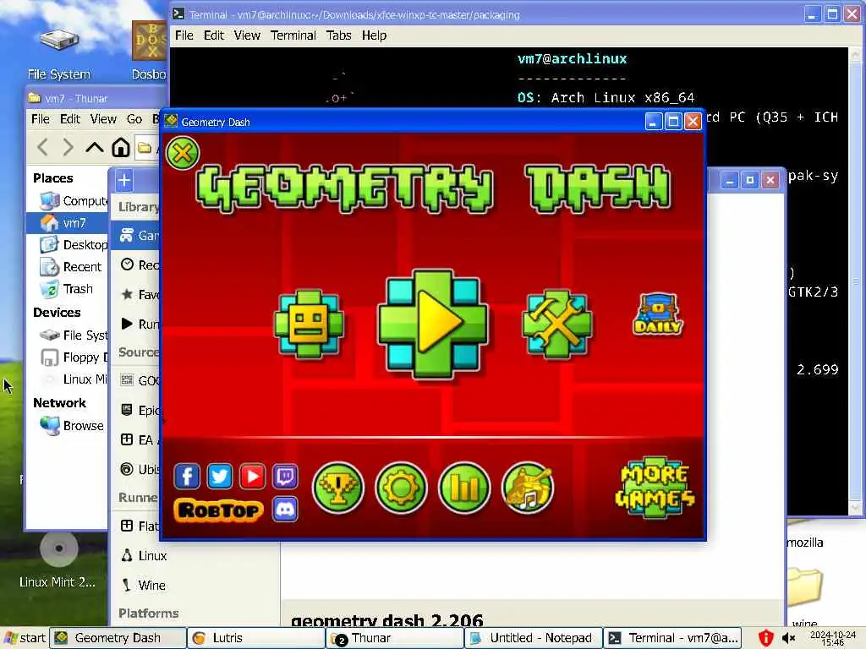Select Desktop in Thunar Places
This screenshot has height=649, width=866.
68,245
